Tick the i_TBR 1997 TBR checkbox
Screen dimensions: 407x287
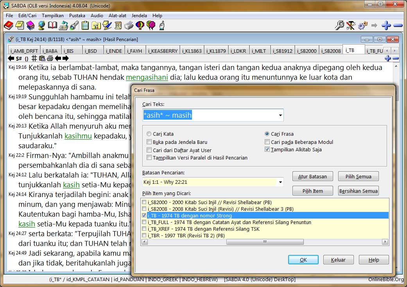click(144, 235)
